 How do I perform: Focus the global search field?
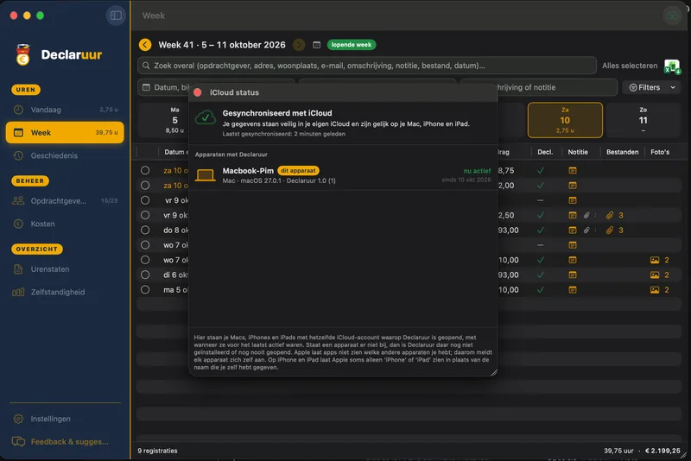click(366, 66)
